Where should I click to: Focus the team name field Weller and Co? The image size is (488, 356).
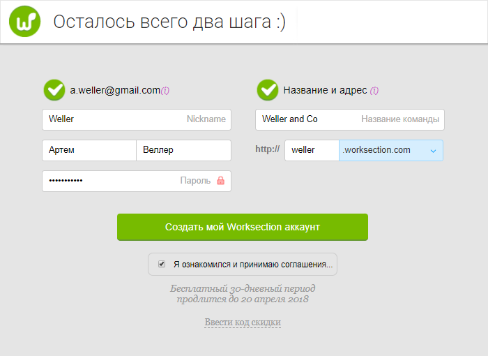coord(350,119)
